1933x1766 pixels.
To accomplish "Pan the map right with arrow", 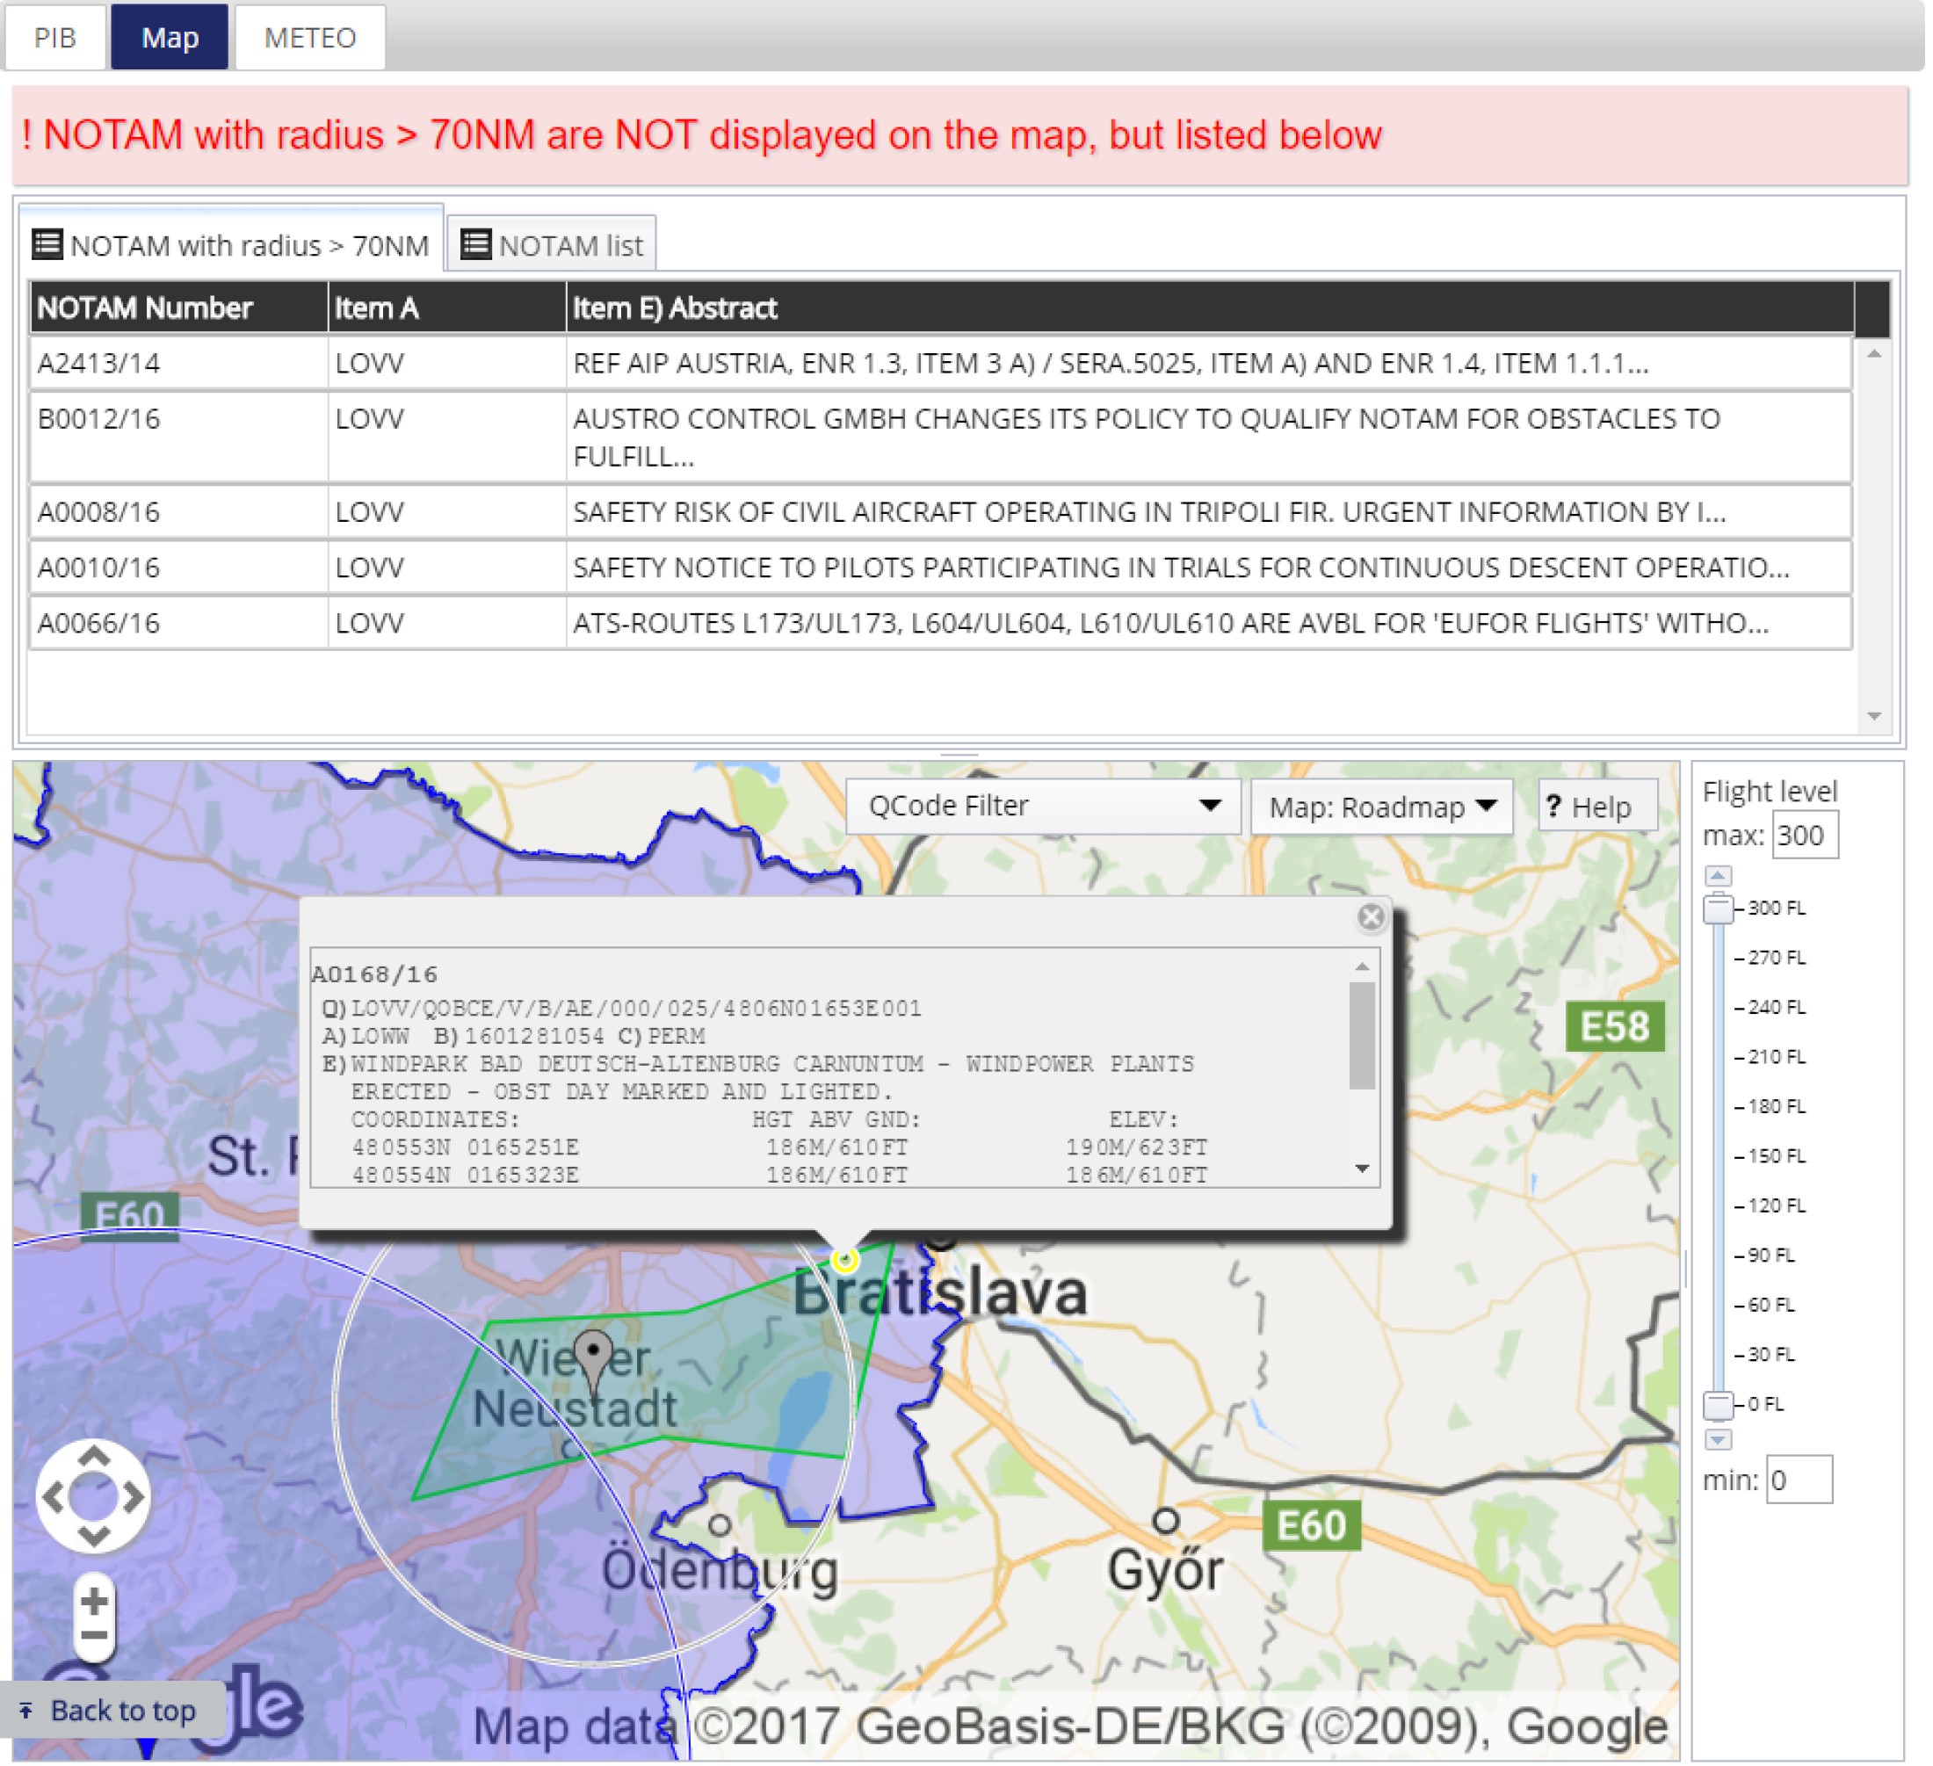I will pyautogui.click(x=133, y=1496).
